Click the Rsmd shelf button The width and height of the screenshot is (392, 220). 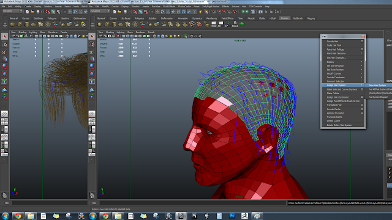235,24
